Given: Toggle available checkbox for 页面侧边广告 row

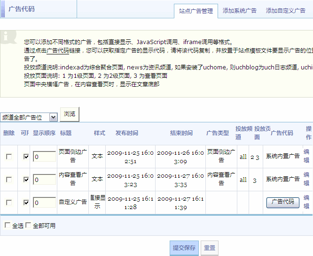Looking at the screenshot, I should click(26, 157).
